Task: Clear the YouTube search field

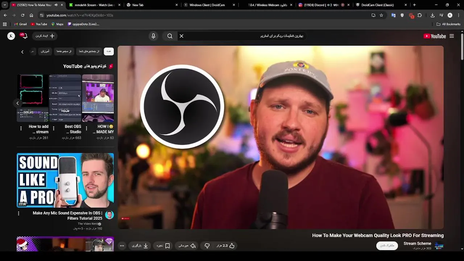Action: tap(182, 36)
